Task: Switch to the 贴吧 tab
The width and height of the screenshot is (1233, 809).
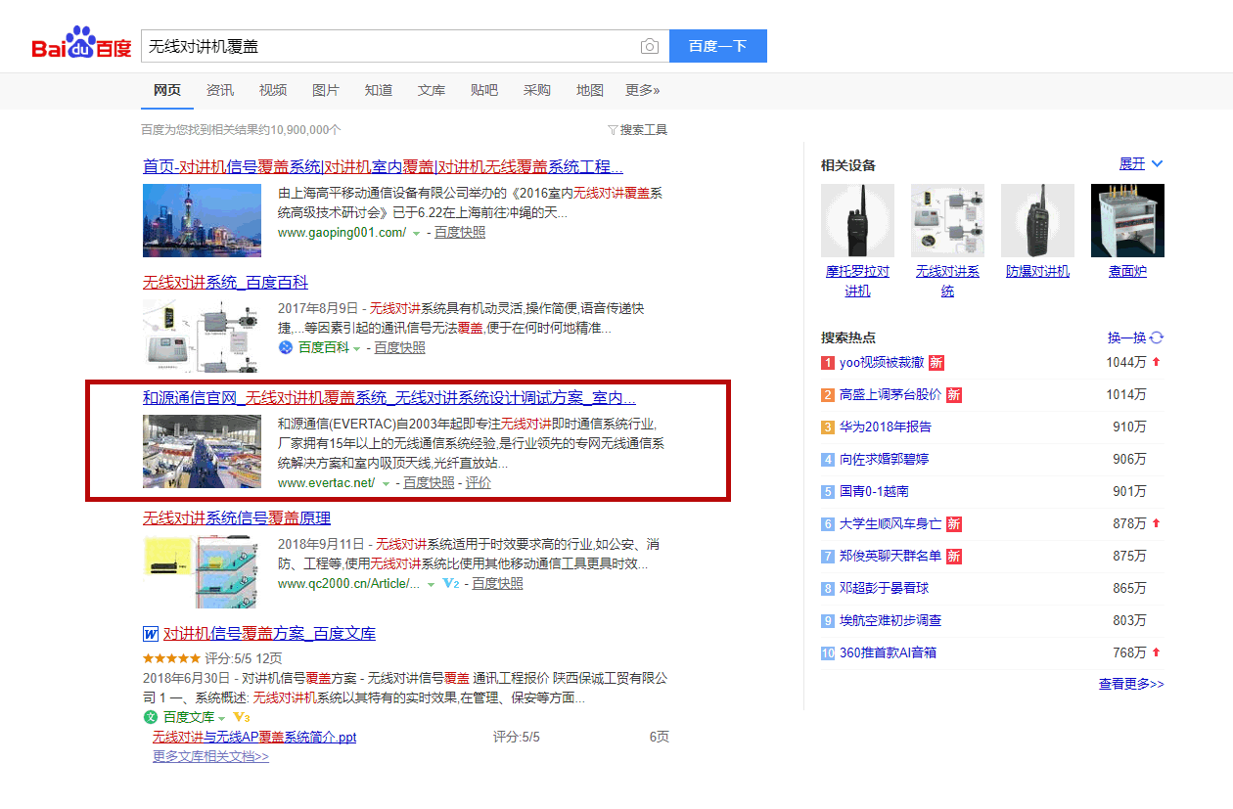Action: [484, 90]
